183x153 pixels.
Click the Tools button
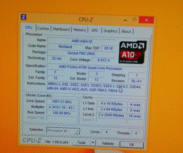tap(81, 142)
